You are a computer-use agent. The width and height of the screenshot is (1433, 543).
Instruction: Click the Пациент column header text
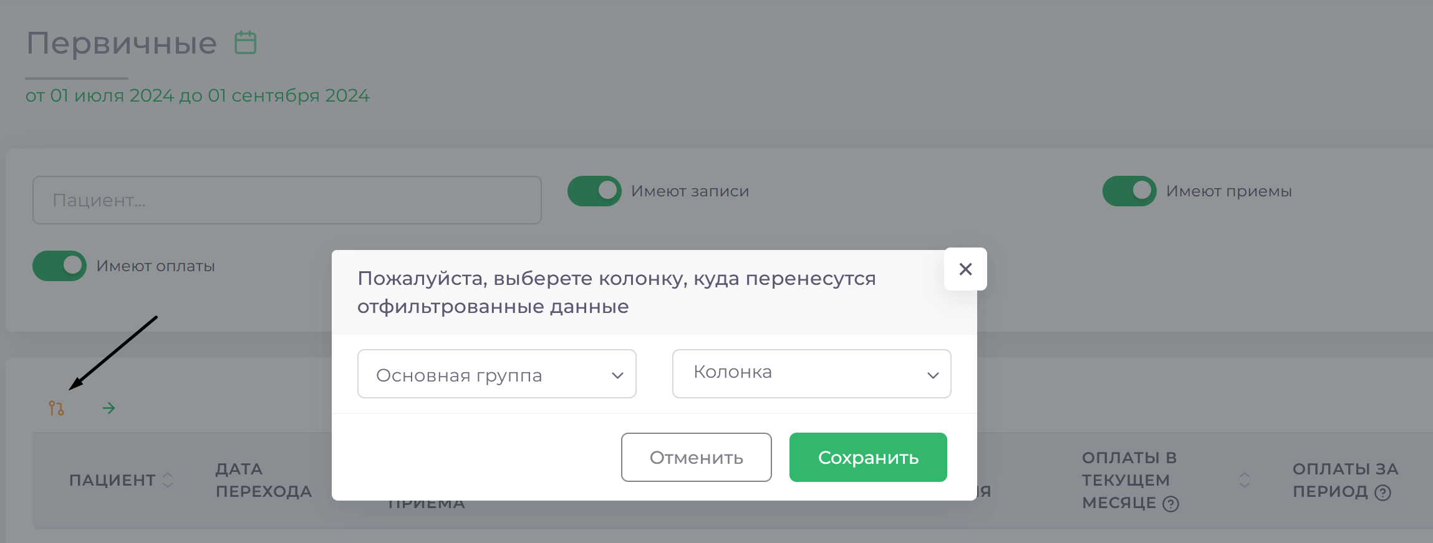pos(112,480)
